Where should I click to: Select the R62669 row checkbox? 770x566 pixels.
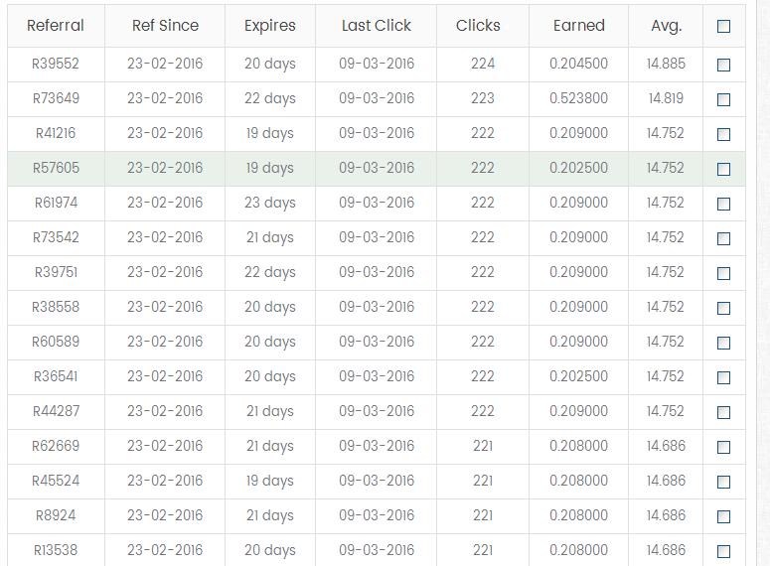point(723,447)
